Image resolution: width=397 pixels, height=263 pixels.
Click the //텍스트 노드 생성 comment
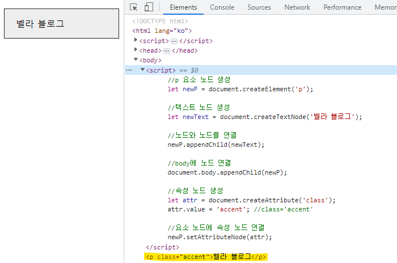point(198,108)
